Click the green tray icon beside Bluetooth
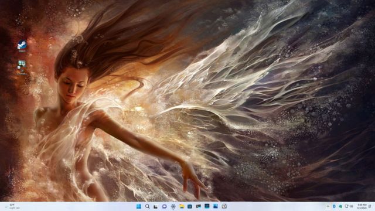Screen dimensions: 375x211 (x=340, y=206)
